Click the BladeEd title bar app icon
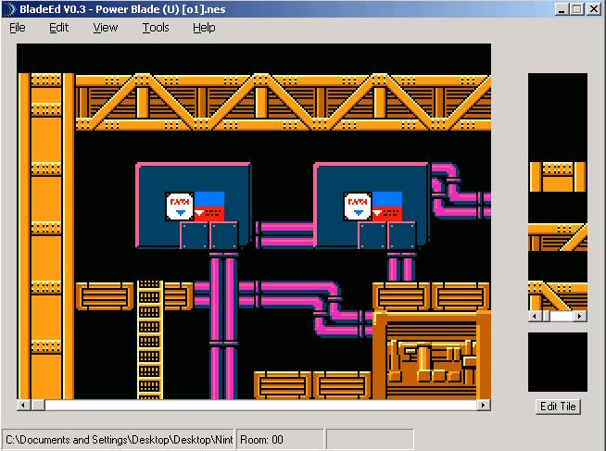The image size is (606, 451). 9,8
